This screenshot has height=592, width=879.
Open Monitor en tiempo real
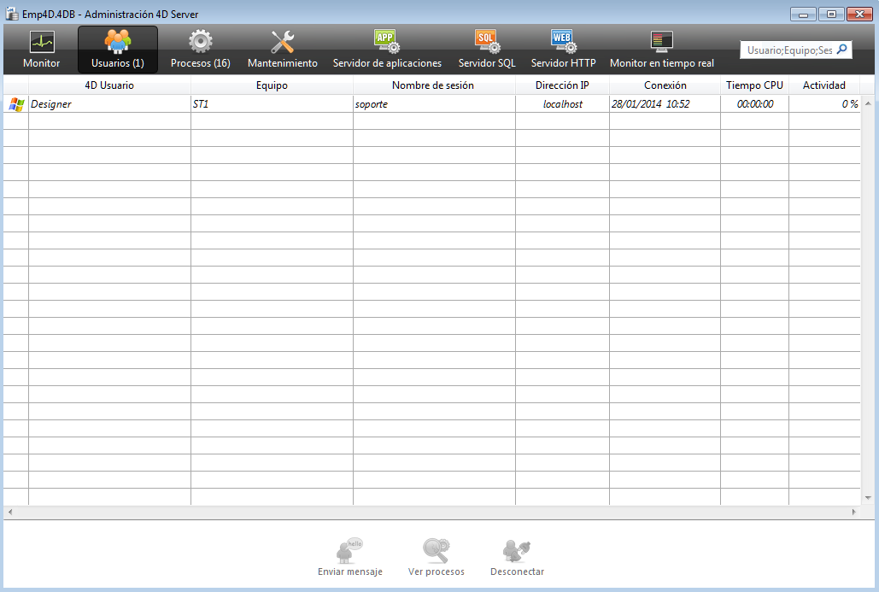pos(661,50)
